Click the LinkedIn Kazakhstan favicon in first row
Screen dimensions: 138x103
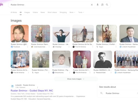(120, 47)
